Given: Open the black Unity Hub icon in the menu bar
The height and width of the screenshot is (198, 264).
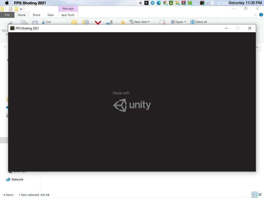Looking at the screenshot, I should (146, 3).
